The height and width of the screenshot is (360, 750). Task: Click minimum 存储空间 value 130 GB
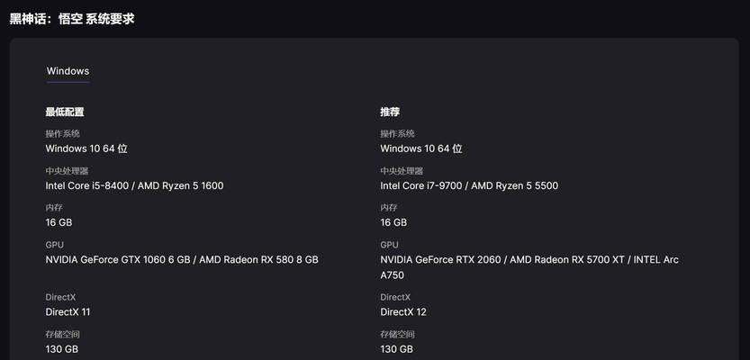[62, 349]
